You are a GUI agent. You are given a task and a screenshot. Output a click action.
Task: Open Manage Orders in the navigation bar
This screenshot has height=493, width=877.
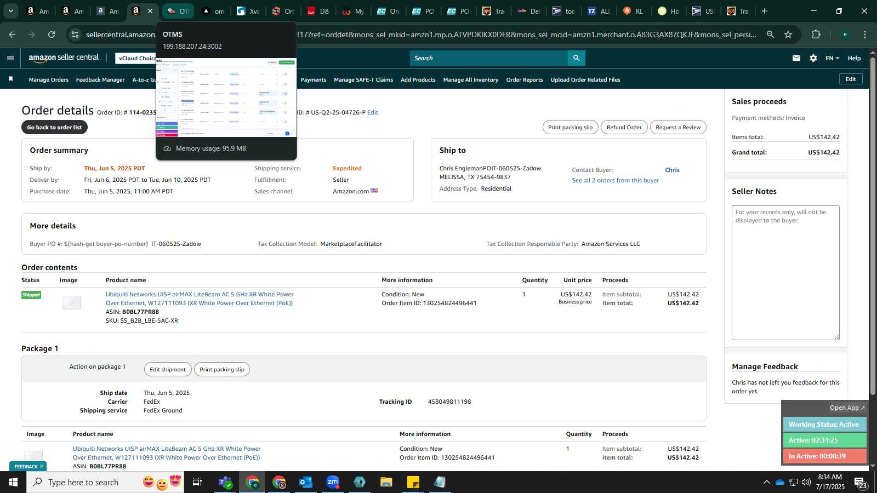click(x=49, y=79)
